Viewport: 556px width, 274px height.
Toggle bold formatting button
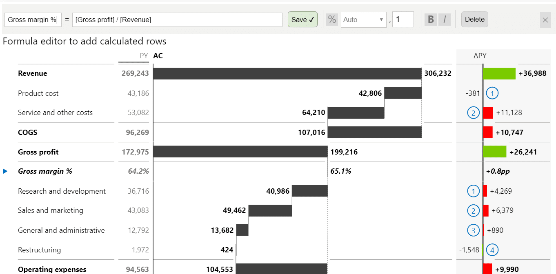[x=430, y=20]
